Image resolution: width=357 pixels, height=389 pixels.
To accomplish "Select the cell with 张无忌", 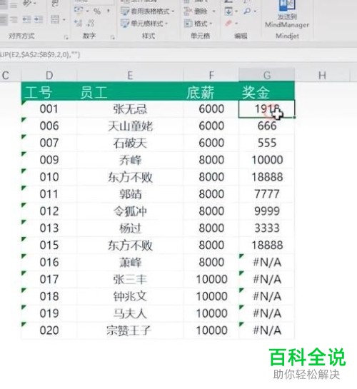I will point(130,109).
